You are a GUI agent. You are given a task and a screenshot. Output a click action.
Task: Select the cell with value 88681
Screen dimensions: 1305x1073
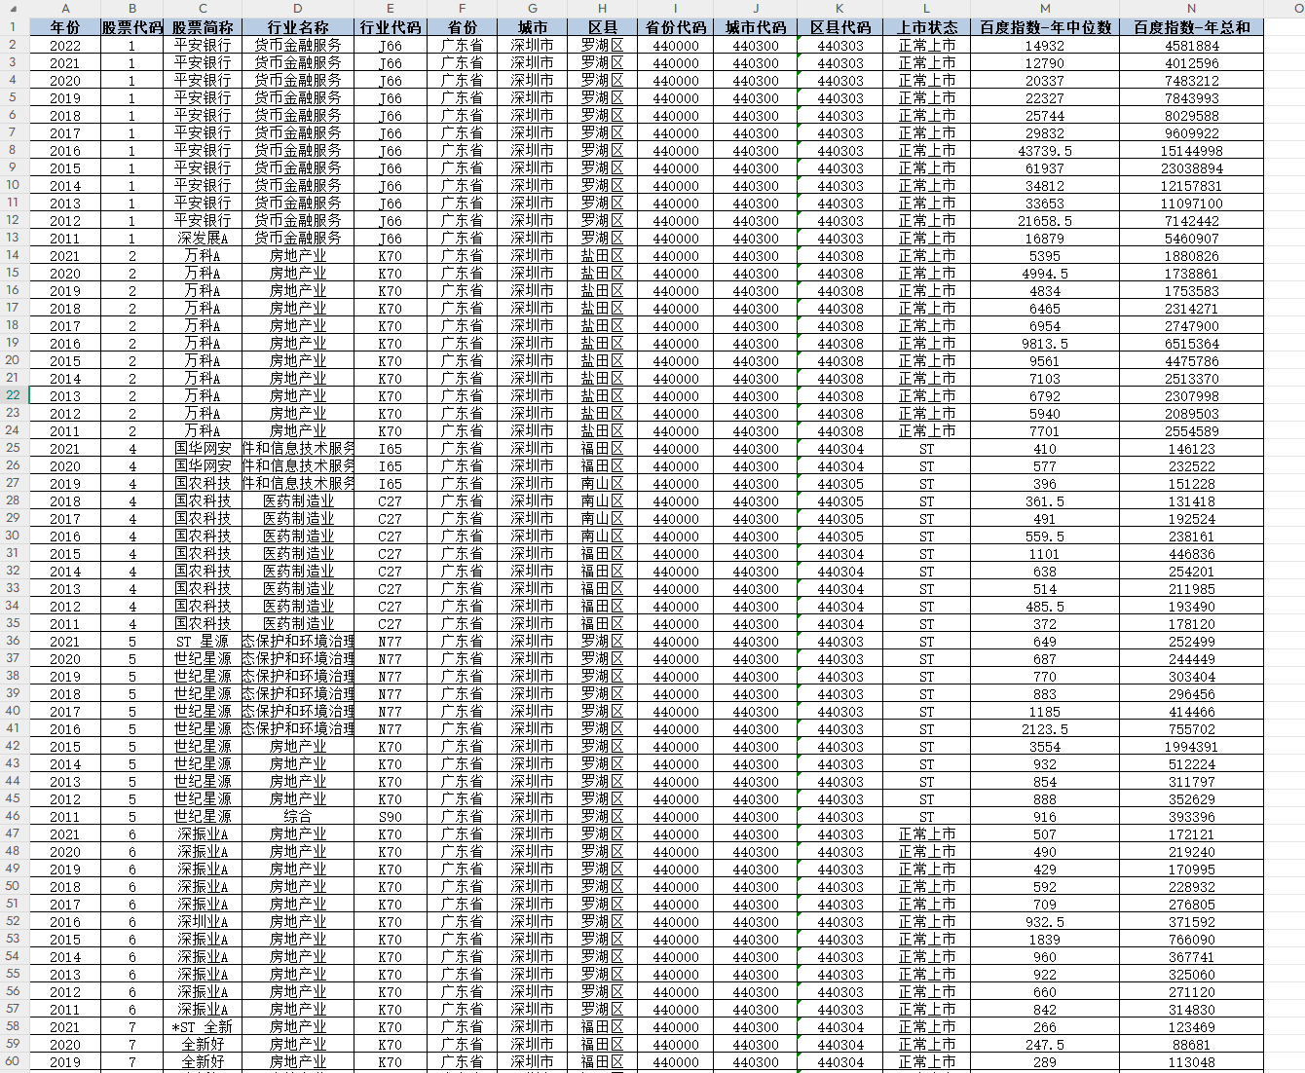(1191, 1045)
